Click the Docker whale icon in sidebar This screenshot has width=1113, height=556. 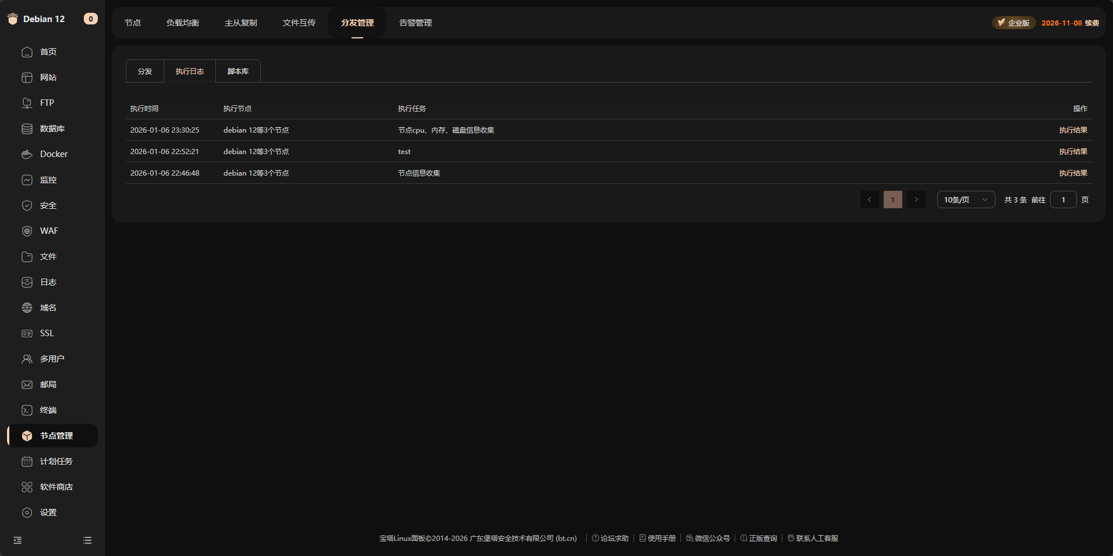(27, 154)
